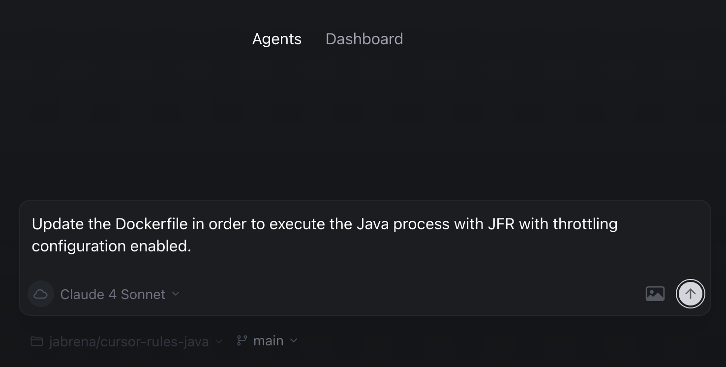Submit the prompt with the up-arrow button

pos(690,294)
